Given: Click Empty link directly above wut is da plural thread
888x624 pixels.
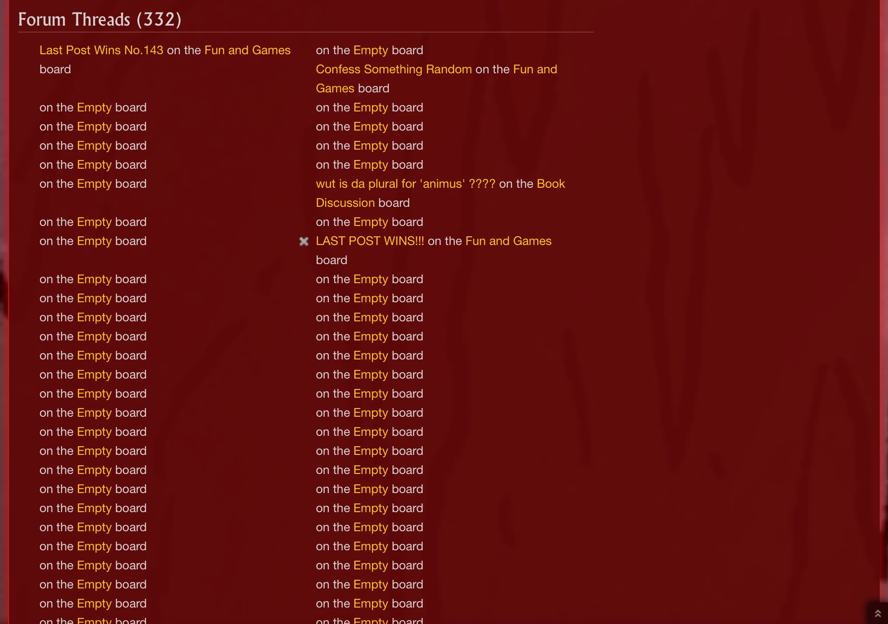Looking at the screenshot, I should (371, 165).
